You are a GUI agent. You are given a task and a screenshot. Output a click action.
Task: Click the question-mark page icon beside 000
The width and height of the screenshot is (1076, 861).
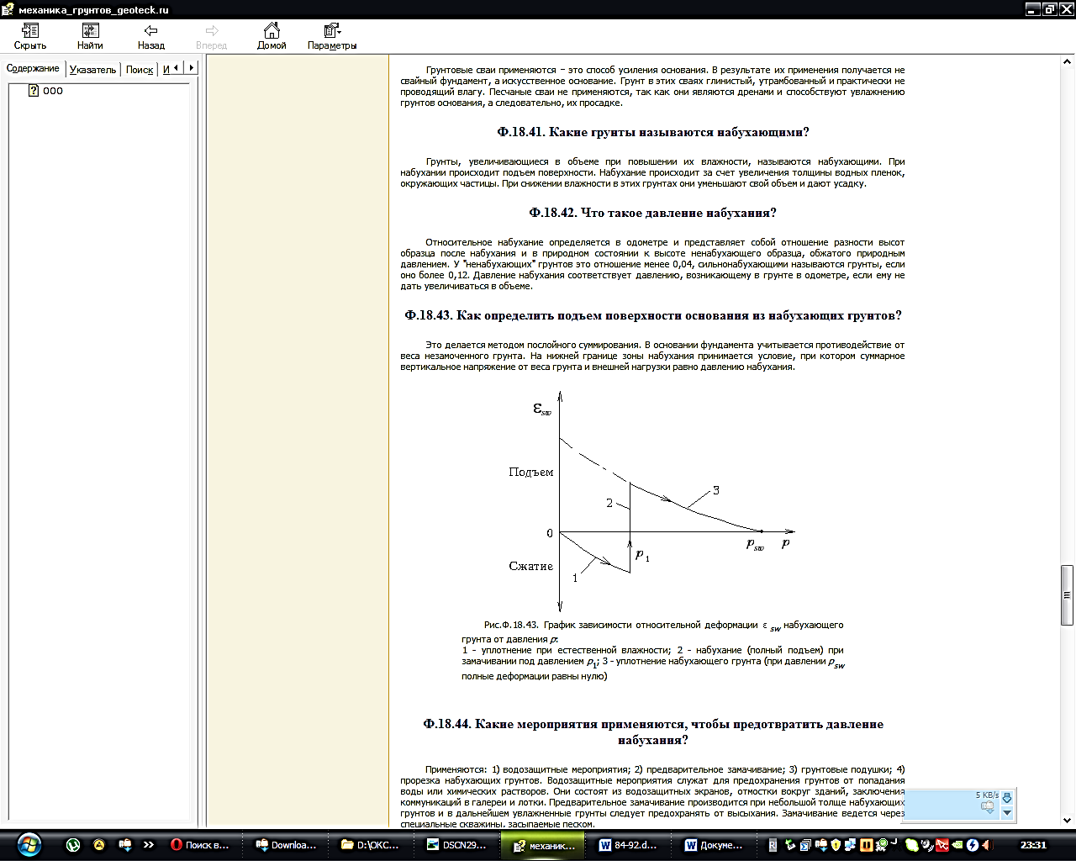point(34,91)
